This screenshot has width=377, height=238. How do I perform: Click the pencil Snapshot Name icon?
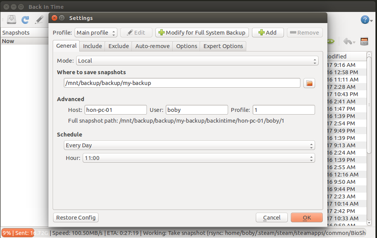39,20
